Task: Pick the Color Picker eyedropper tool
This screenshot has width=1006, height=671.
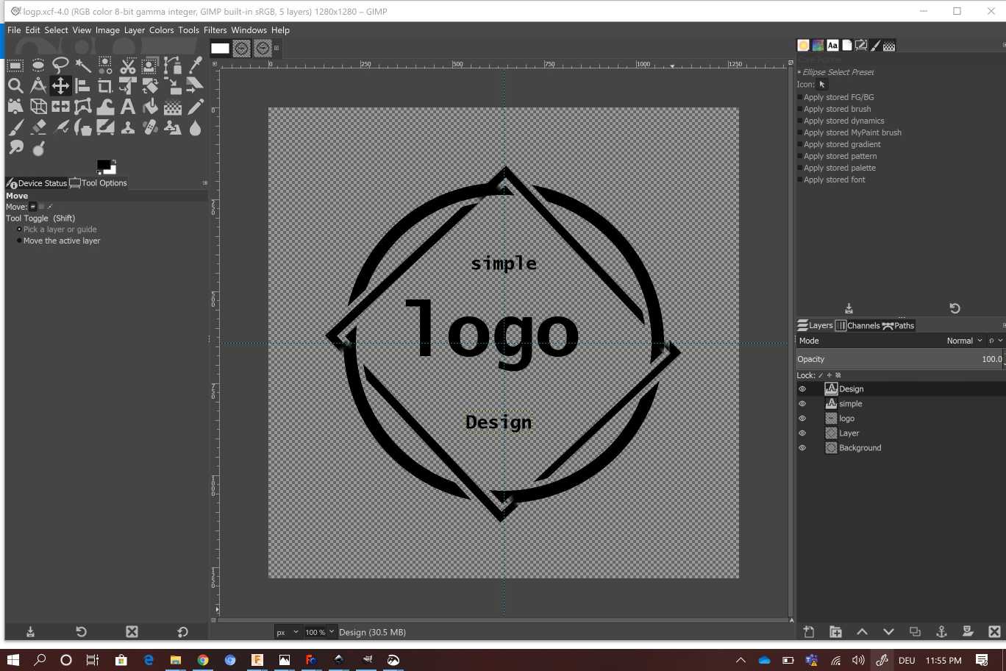Action: click(195, 65)
